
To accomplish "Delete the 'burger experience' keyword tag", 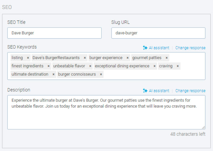I will 128,58.
